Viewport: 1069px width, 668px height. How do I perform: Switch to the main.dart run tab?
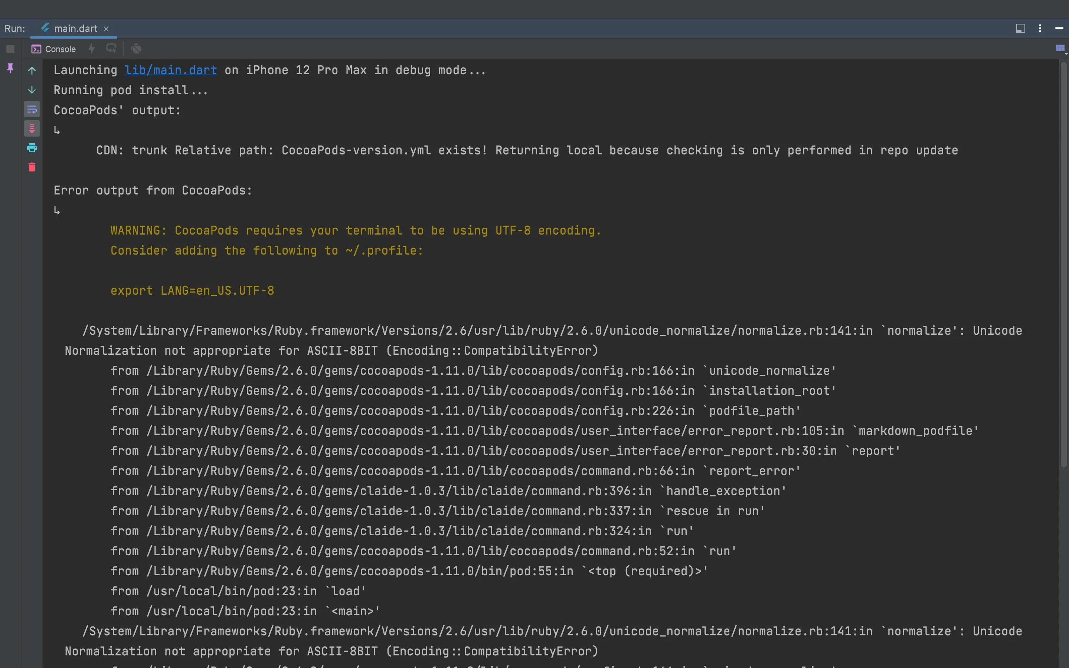75,29
